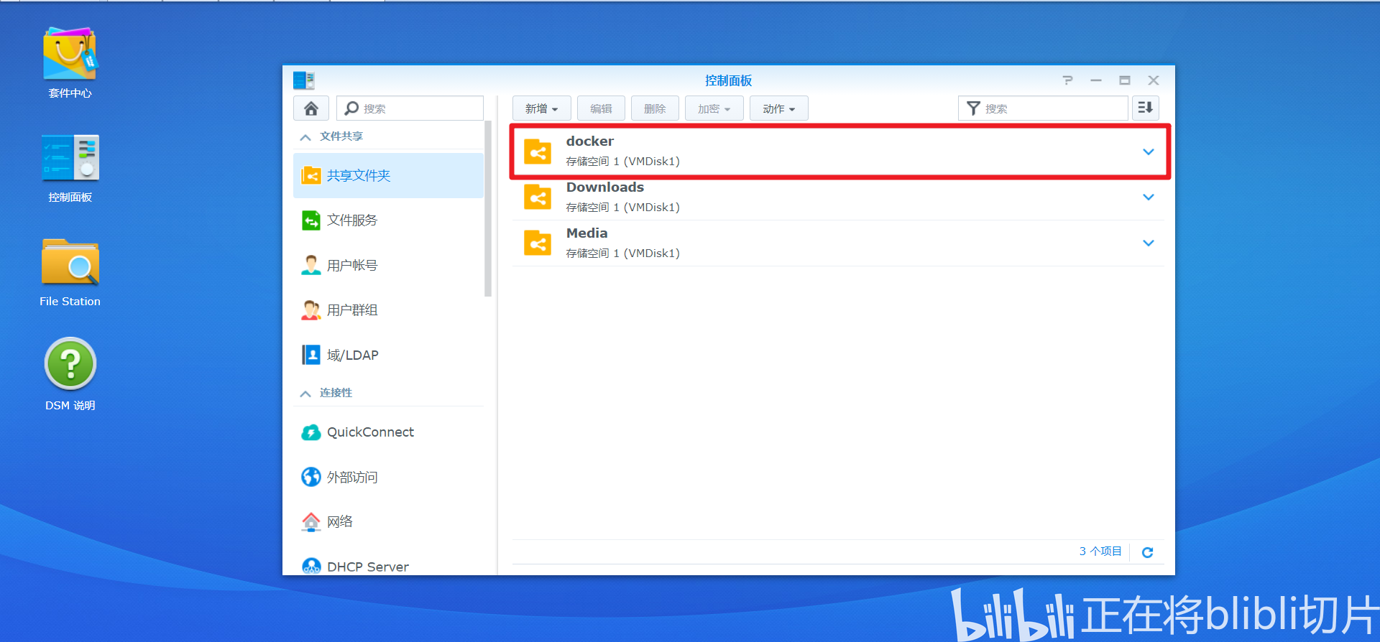Viewport: 1380px width, 642px height.
Task: Click the shared folder filter 搜索 field
Action: [1043, 108]
